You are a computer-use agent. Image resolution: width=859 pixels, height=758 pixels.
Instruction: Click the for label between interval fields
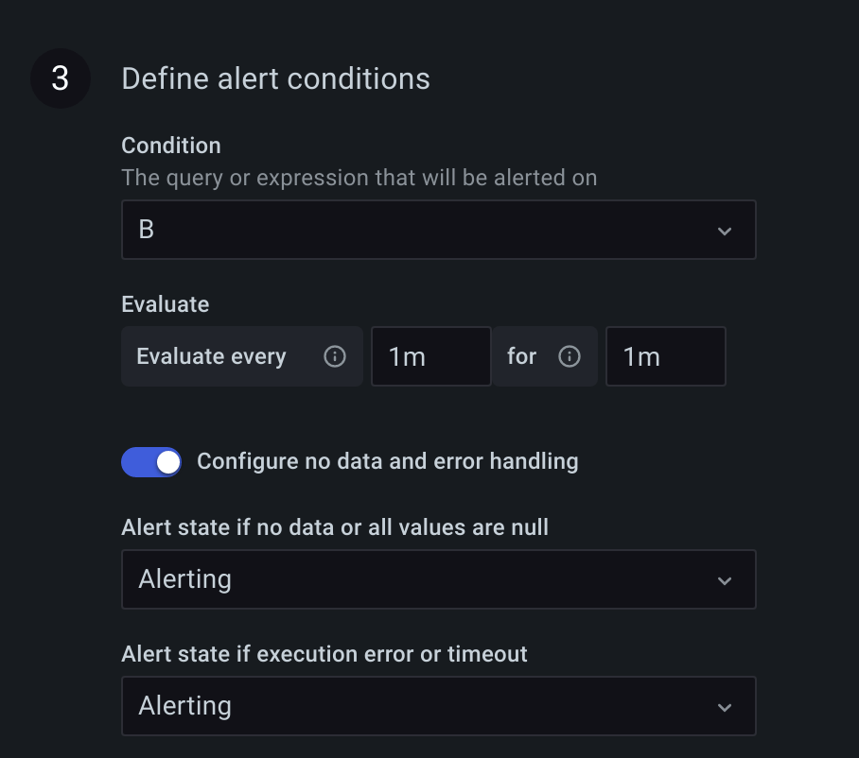(521, 356)
